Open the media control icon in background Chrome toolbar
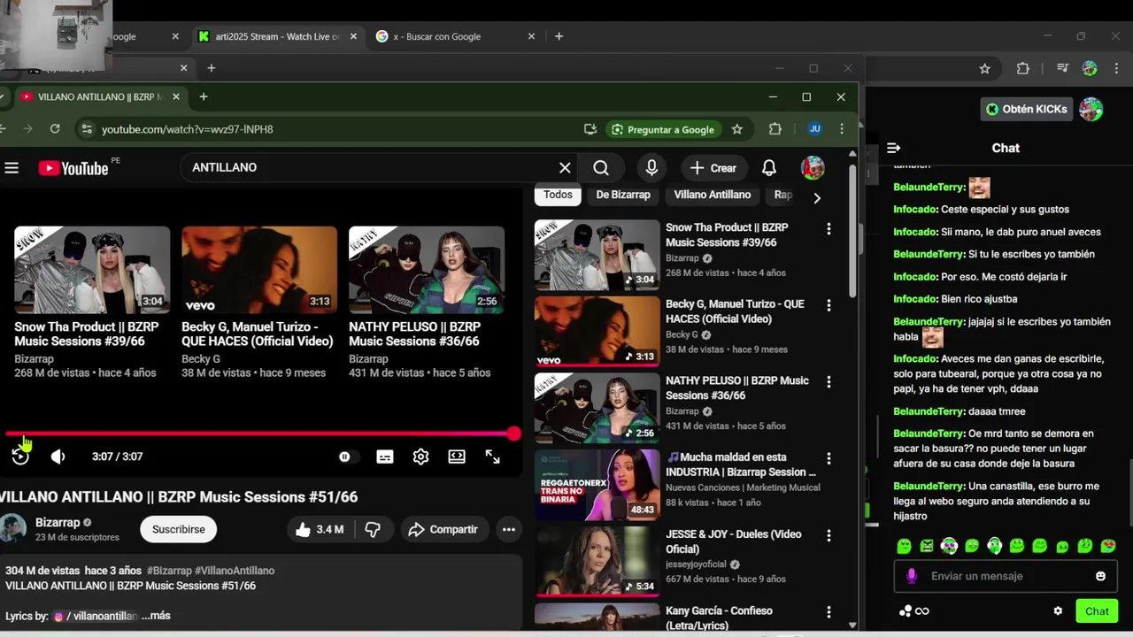1133x637 pixels. click(x=1062, y=68)
